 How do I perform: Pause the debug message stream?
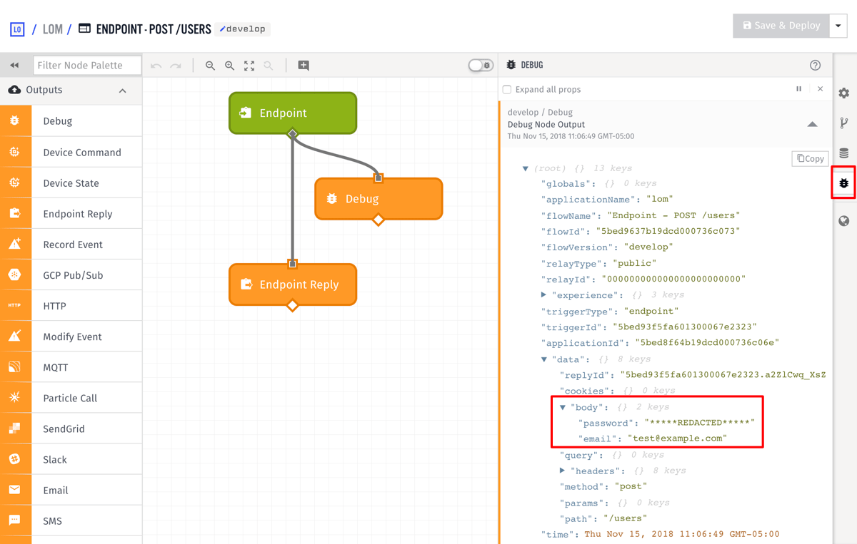pos(798,89)
